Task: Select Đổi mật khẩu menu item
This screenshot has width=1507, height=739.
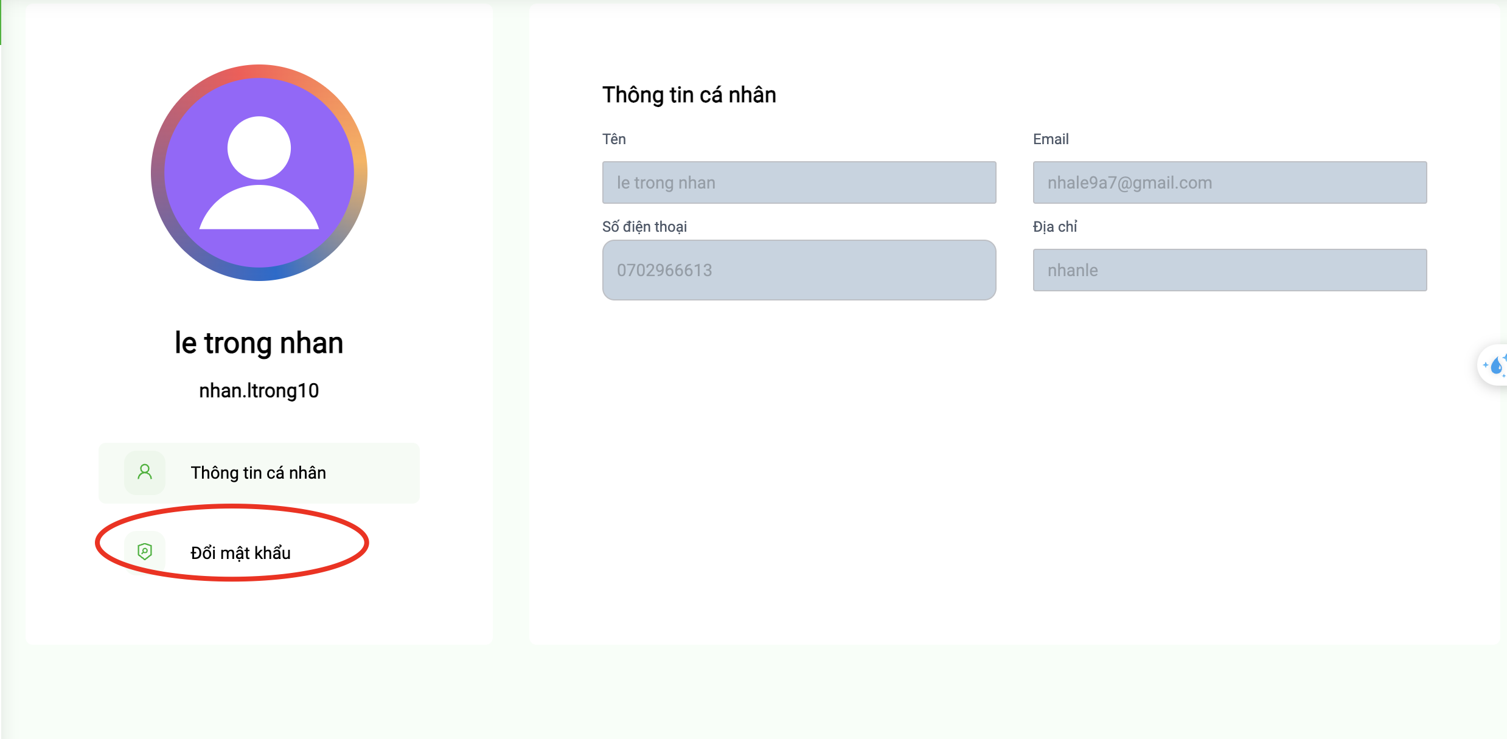Action: click(x=259, y=552)
